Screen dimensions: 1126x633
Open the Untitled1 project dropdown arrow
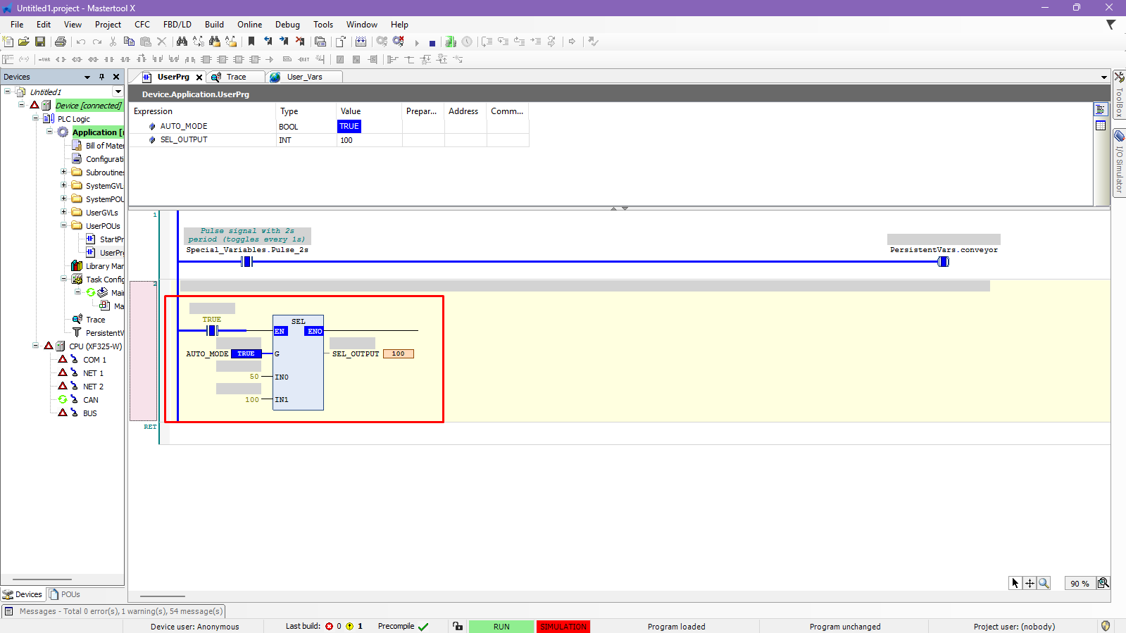click(118, 92)
